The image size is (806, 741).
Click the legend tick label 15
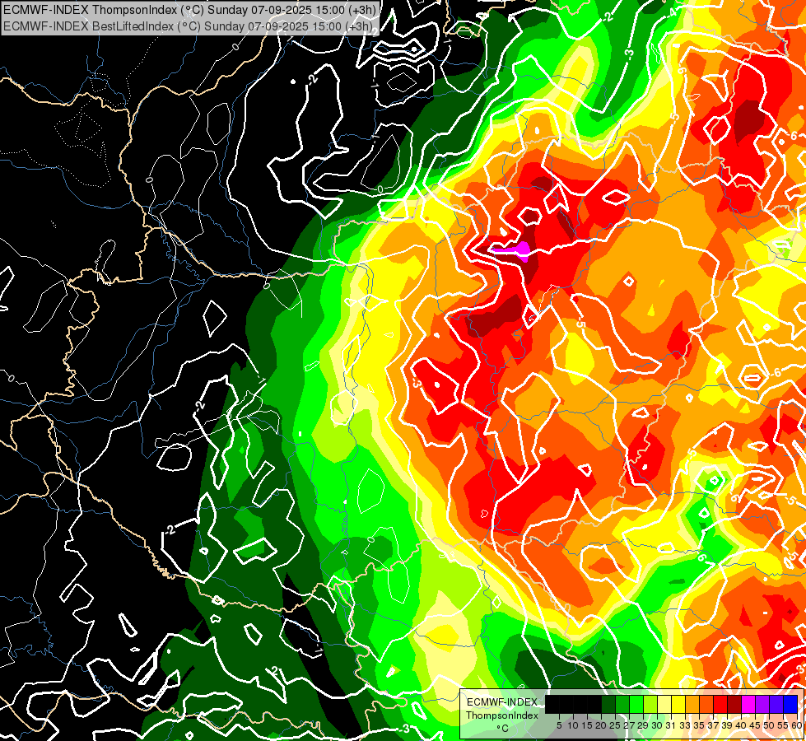point(588,725)
